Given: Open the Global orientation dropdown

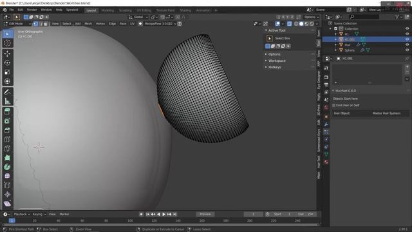Looking at the screenshot, I should (x=138, y=17).
